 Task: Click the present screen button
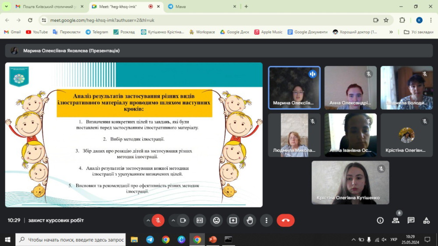click(233, 221)
